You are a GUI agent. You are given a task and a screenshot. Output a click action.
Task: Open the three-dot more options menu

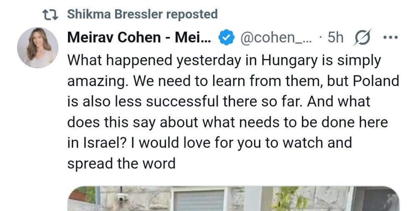coord(390,38)
